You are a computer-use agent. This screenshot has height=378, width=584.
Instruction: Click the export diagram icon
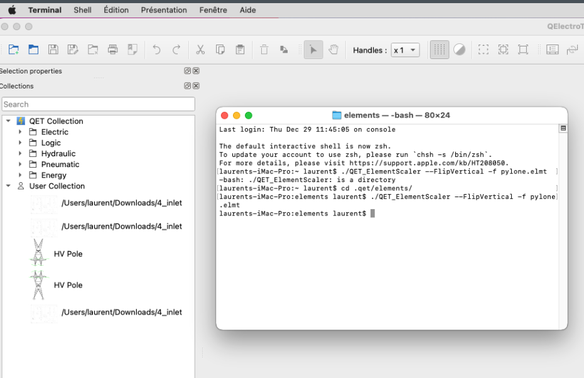[x=132, y=50]
